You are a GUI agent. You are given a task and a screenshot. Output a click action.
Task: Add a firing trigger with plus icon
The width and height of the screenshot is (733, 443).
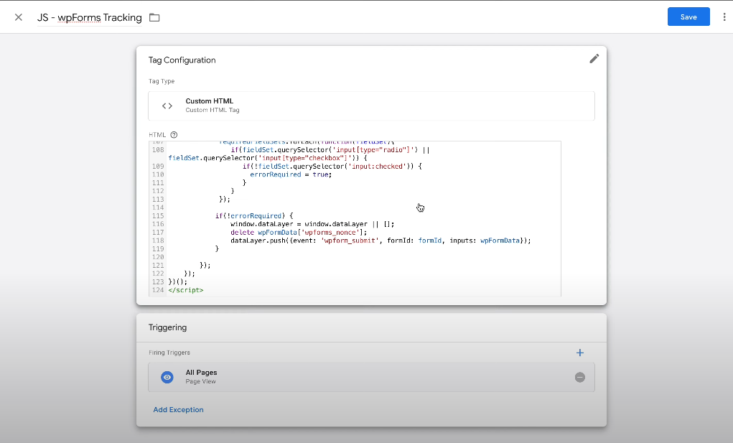(579, 353)
